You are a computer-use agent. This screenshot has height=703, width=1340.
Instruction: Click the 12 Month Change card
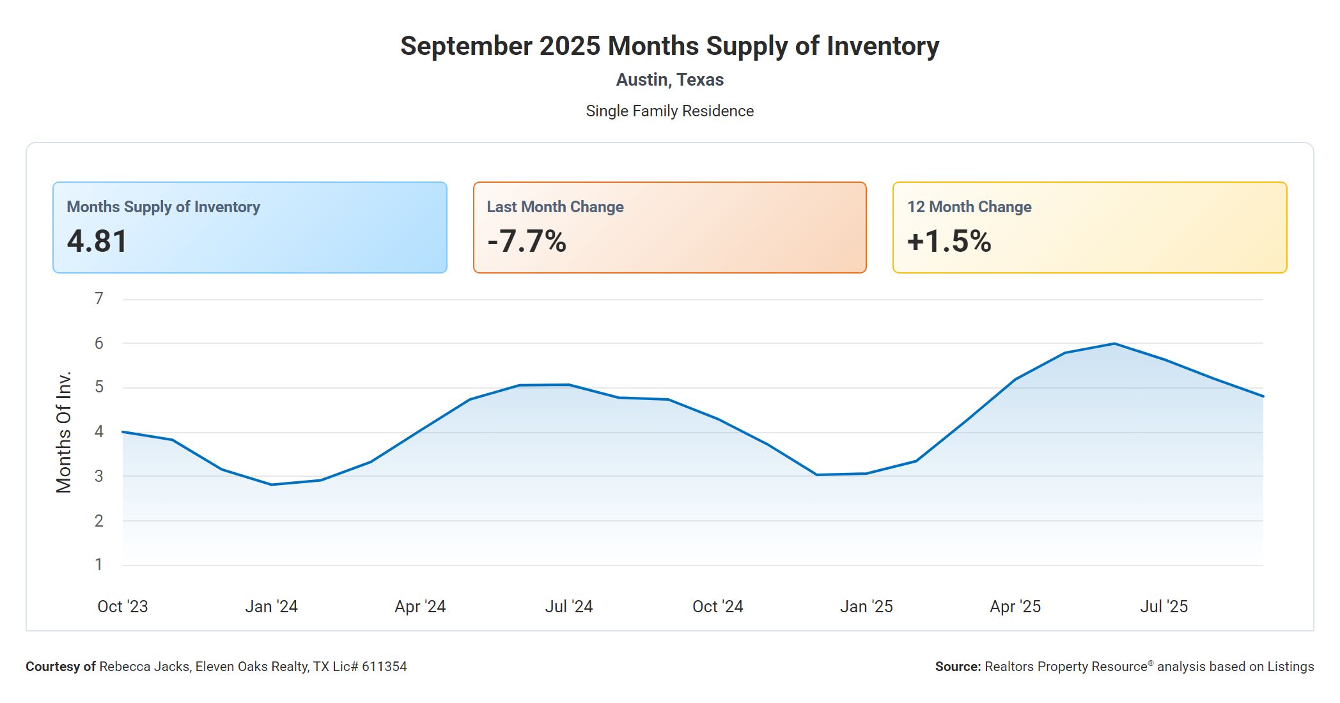pyautogui.click(x=1089, y=228)
